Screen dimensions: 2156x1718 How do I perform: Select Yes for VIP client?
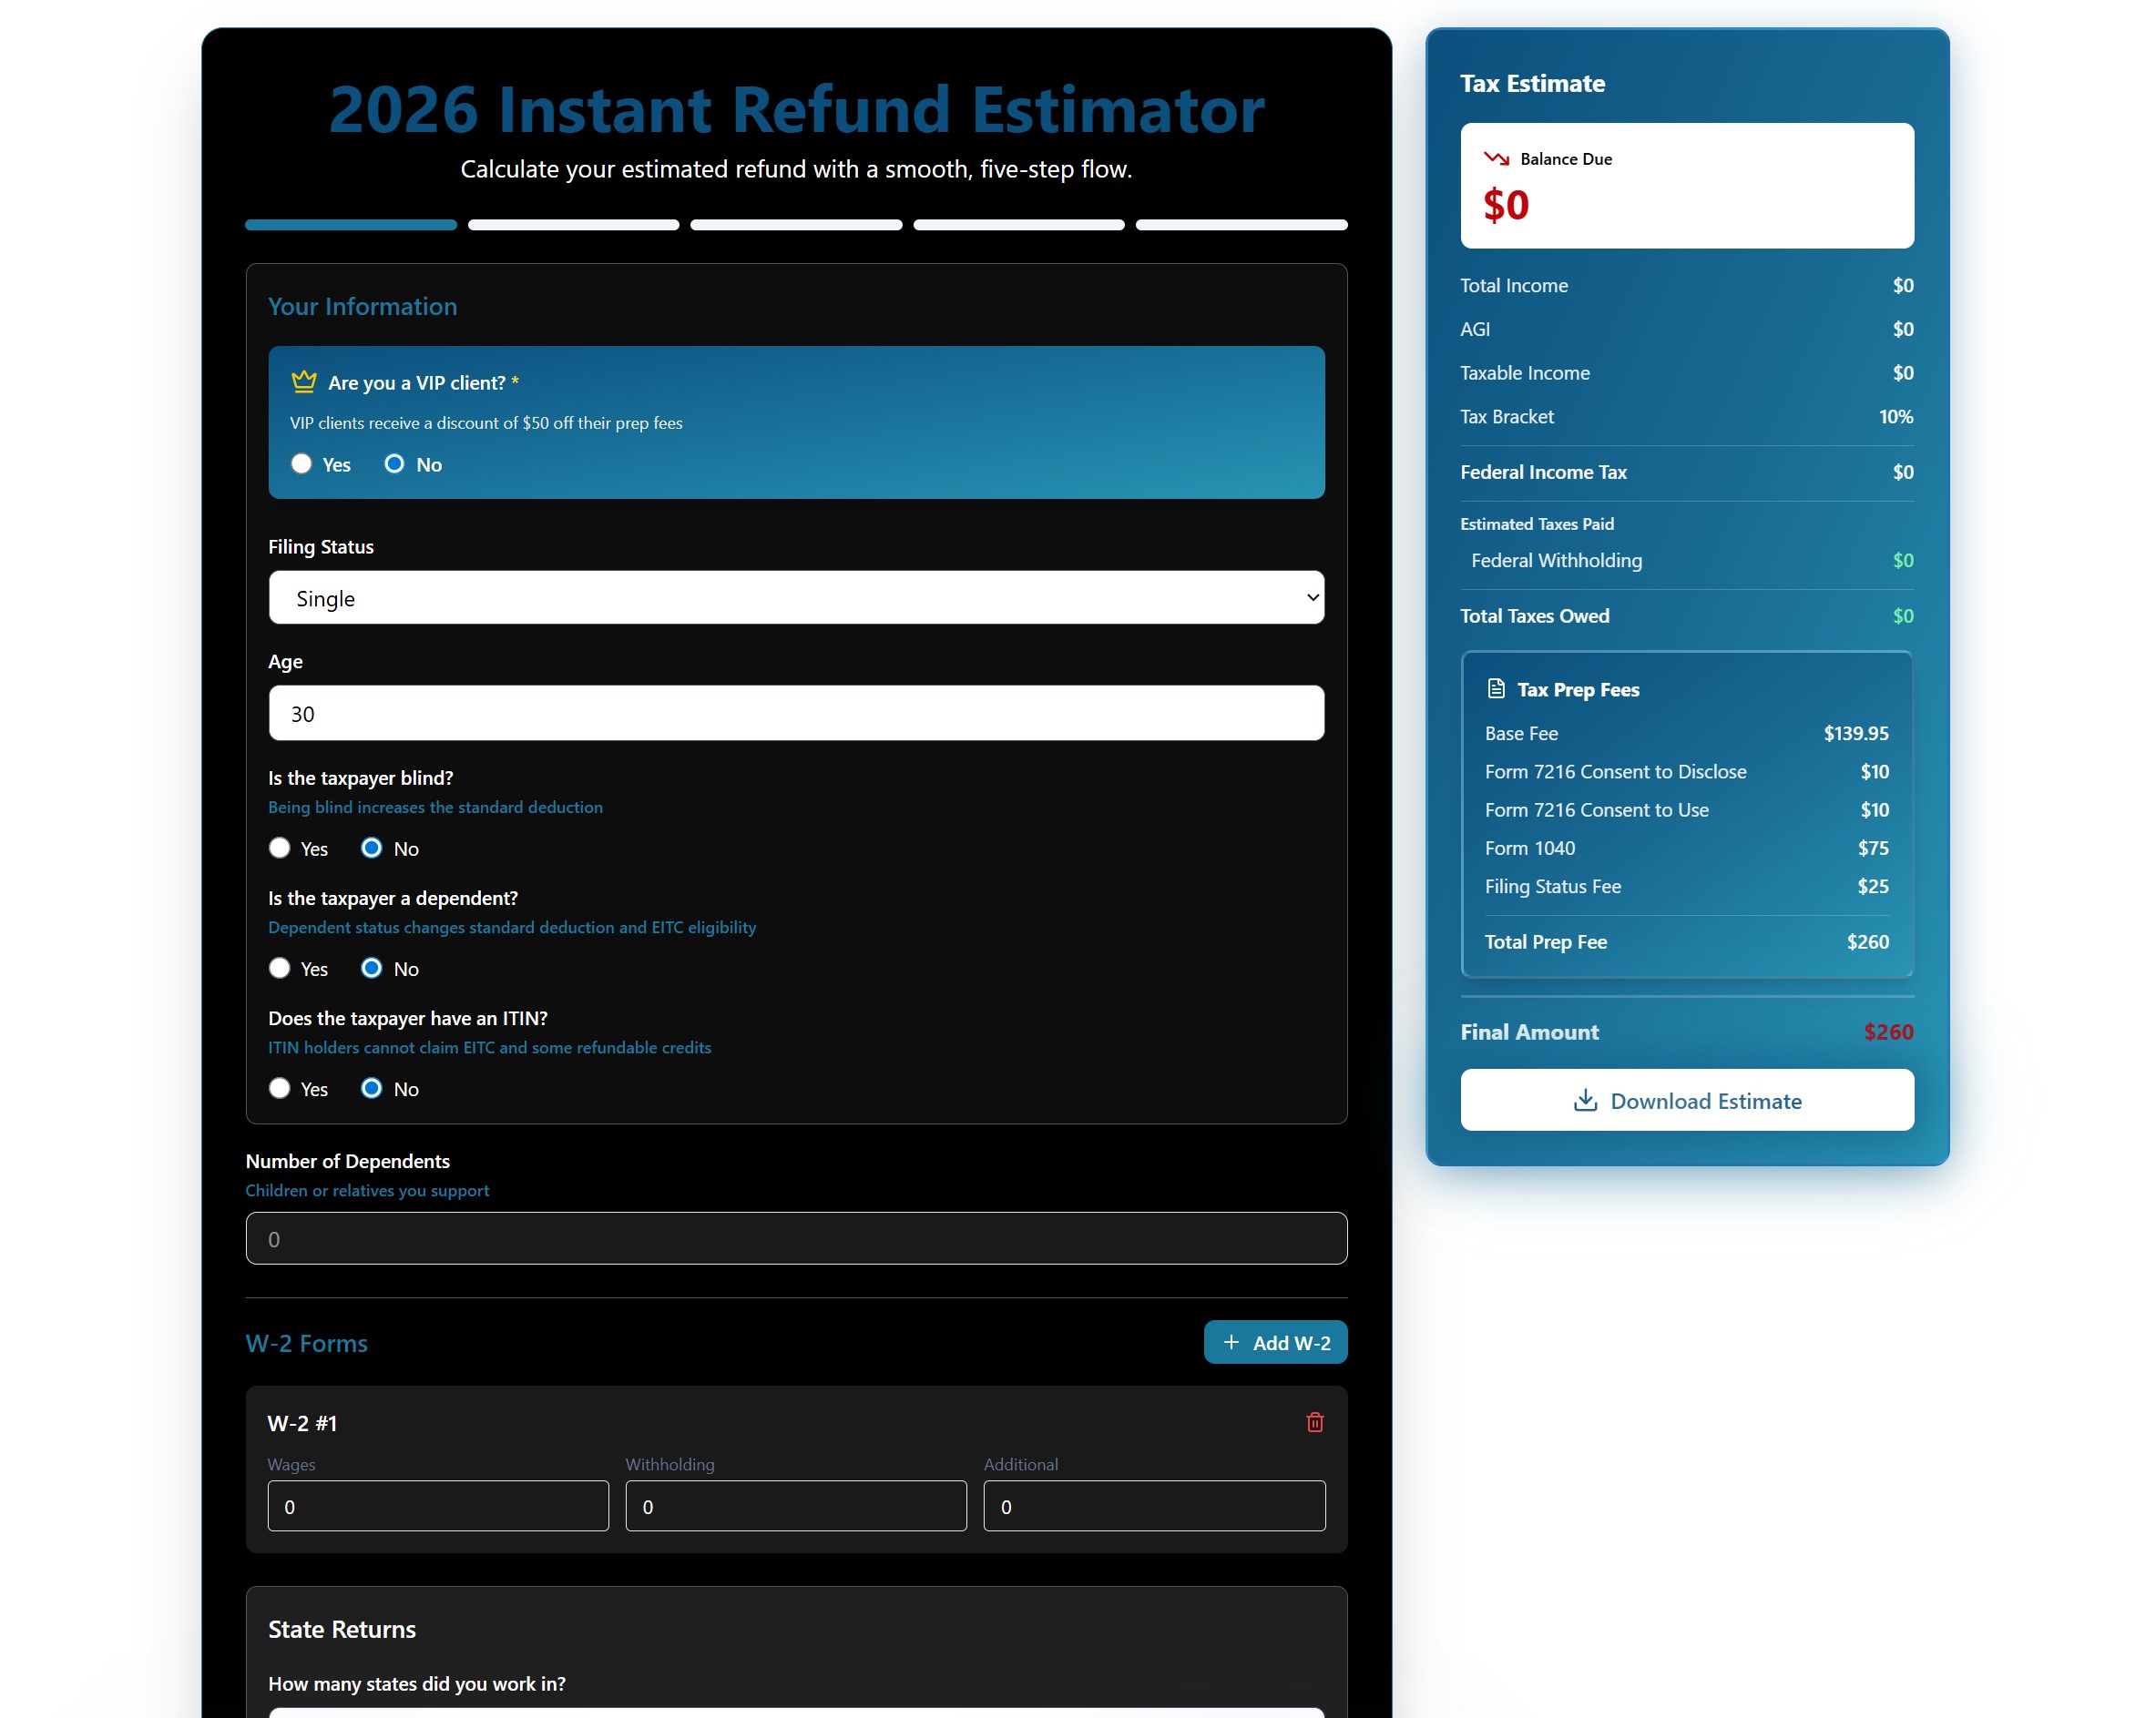point(301,463)
